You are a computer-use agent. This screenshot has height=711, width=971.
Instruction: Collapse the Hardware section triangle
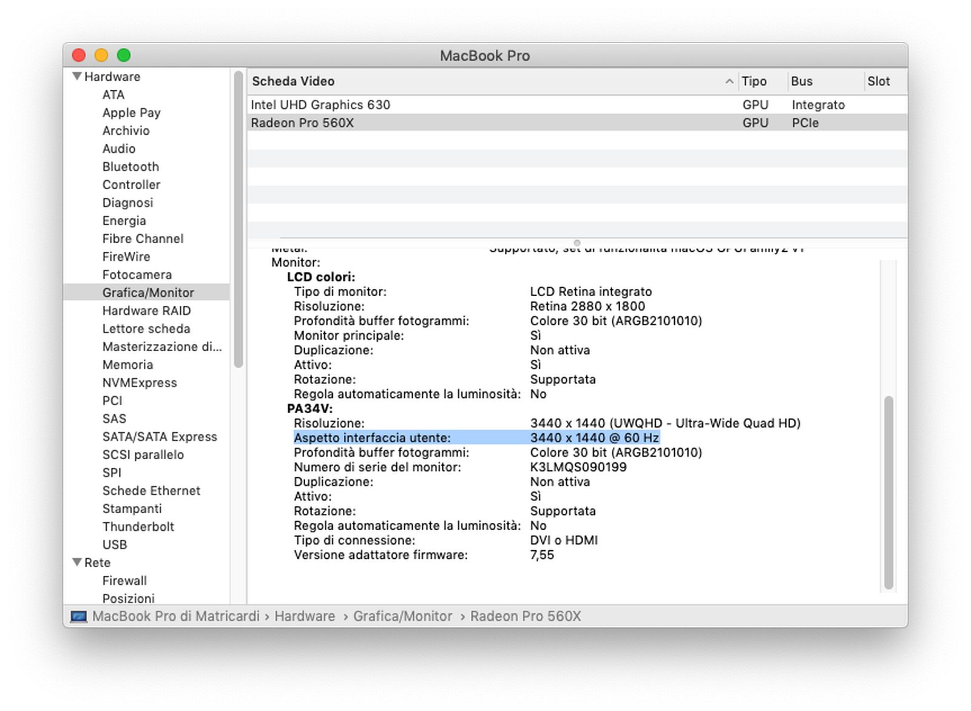click(x=77, y=76)
